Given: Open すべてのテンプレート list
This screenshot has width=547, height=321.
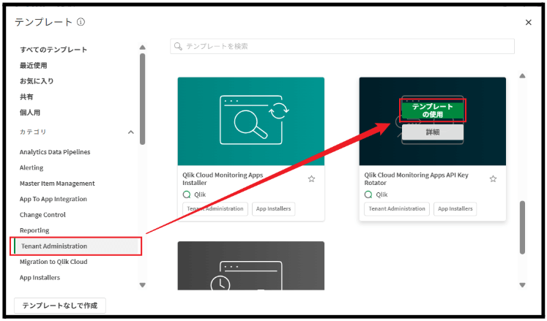Looking at the screenshot, I should click(53, 50).
